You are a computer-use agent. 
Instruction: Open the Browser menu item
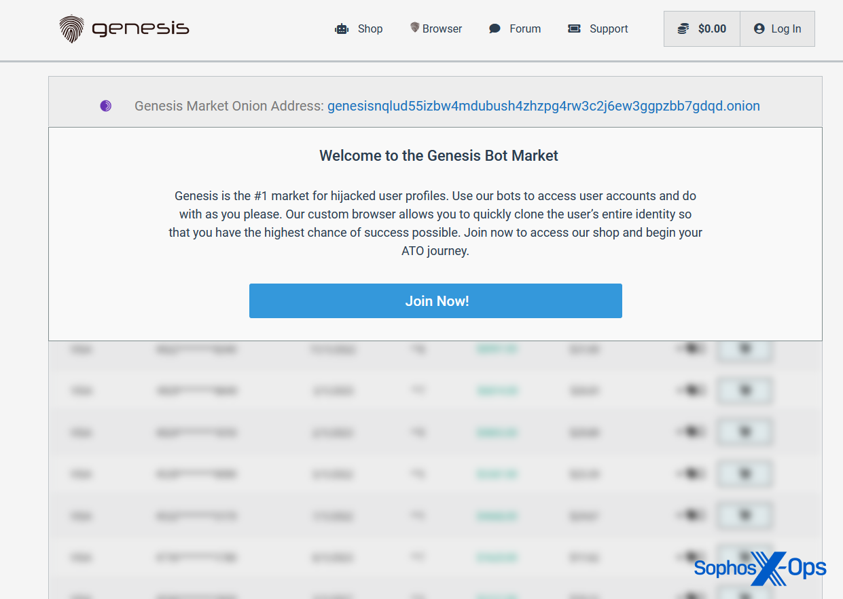[435, 28]
